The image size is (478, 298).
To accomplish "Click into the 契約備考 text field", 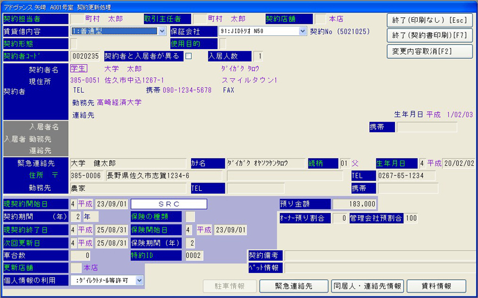I will click(x=380, y=256).
